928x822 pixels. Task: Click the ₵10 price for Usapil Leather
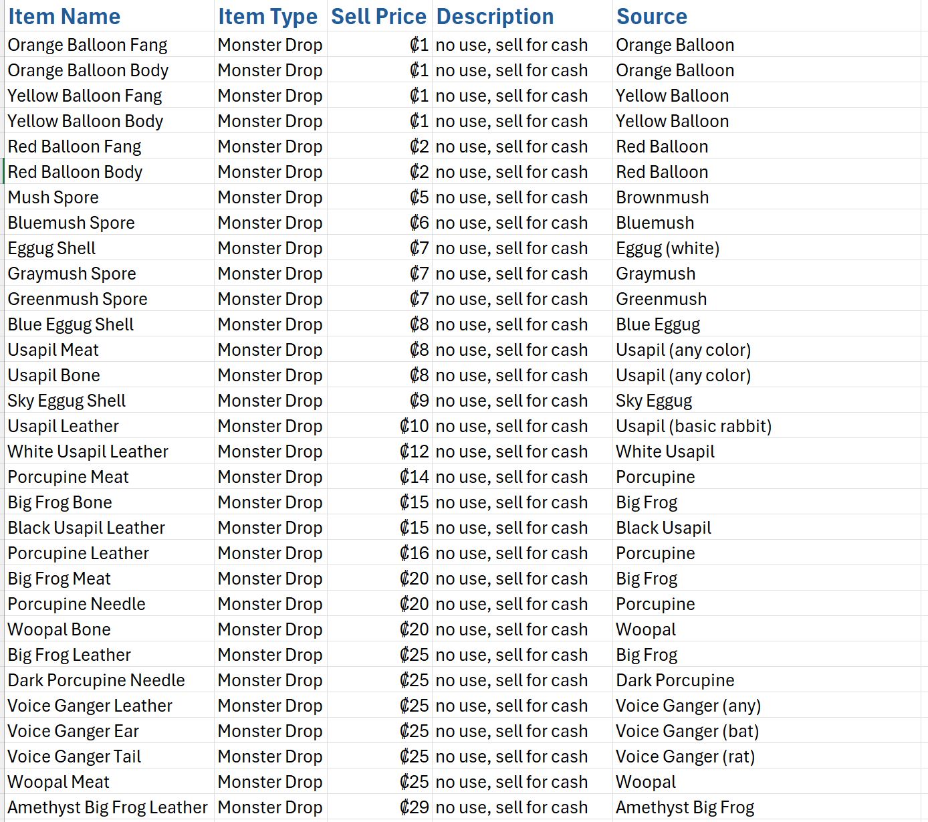[379, 426]
